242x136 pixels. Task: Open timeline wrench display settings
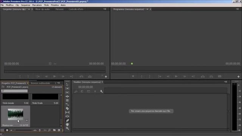pyautogui.click(x=101, y=91)
